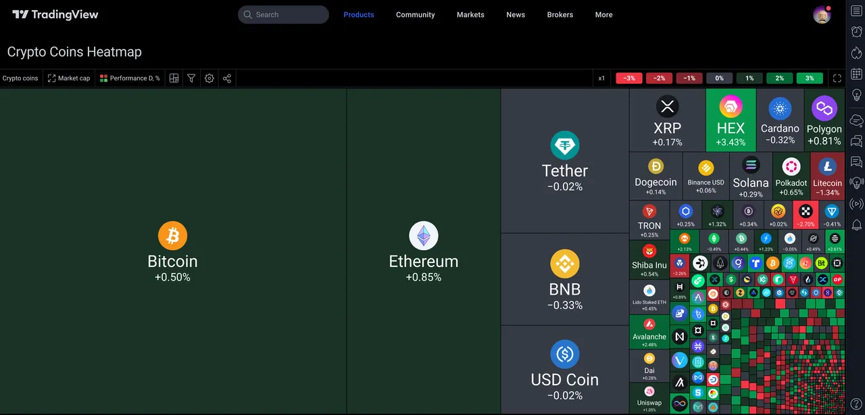
Task: Open the Ideas lightbulb icon in sidebar
Action: coord(856,95)
